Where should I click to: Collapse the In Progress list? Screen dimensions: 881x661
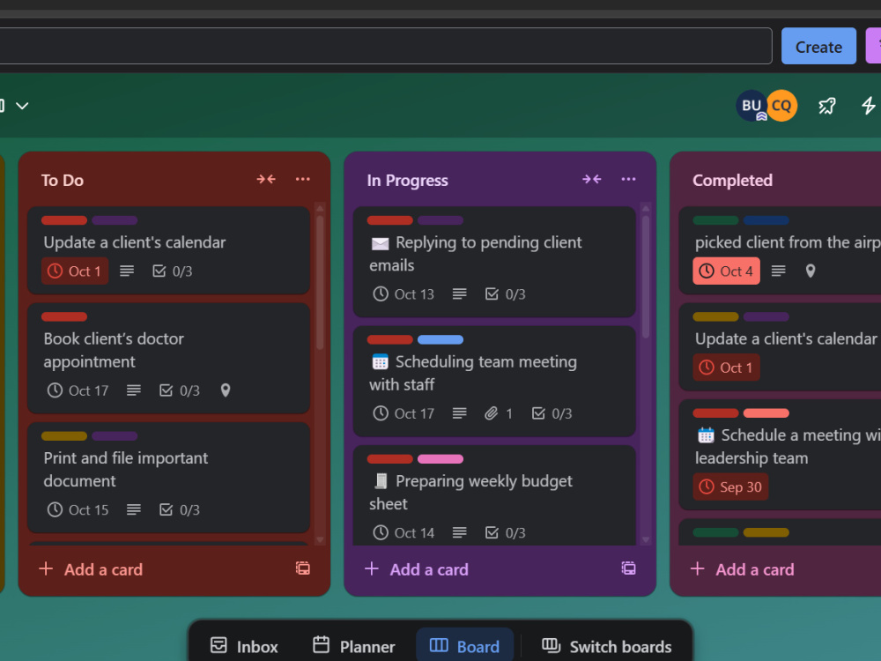[592, 179]
